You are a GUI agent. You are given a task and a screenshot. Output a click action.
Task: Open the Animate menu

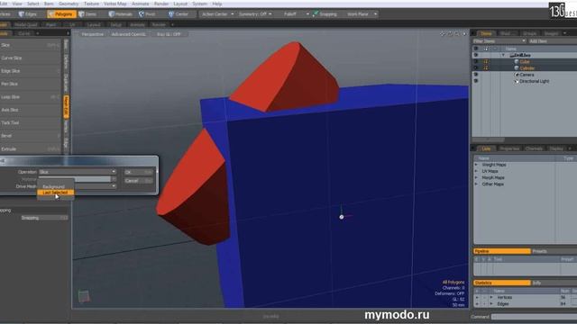(141, 4)
